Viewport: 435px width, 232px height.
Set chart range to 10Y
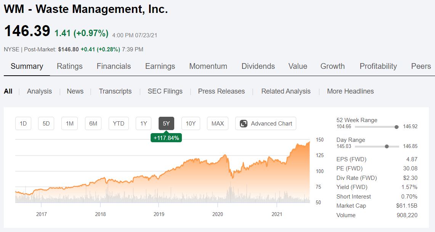pyautogui.click(x=191, y=124)
